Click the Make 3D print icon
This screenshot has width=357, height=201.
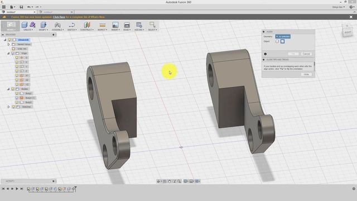pyautogui.click(x=127, y=25)
